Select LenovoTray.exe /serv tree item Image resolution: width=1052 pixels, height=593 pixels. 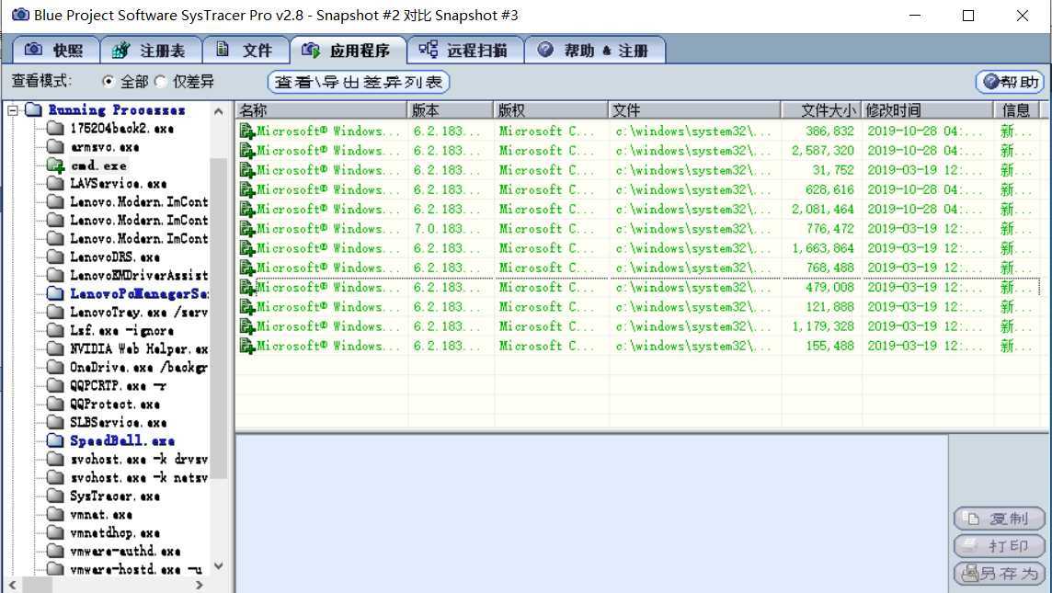click(x=139, y=312)
